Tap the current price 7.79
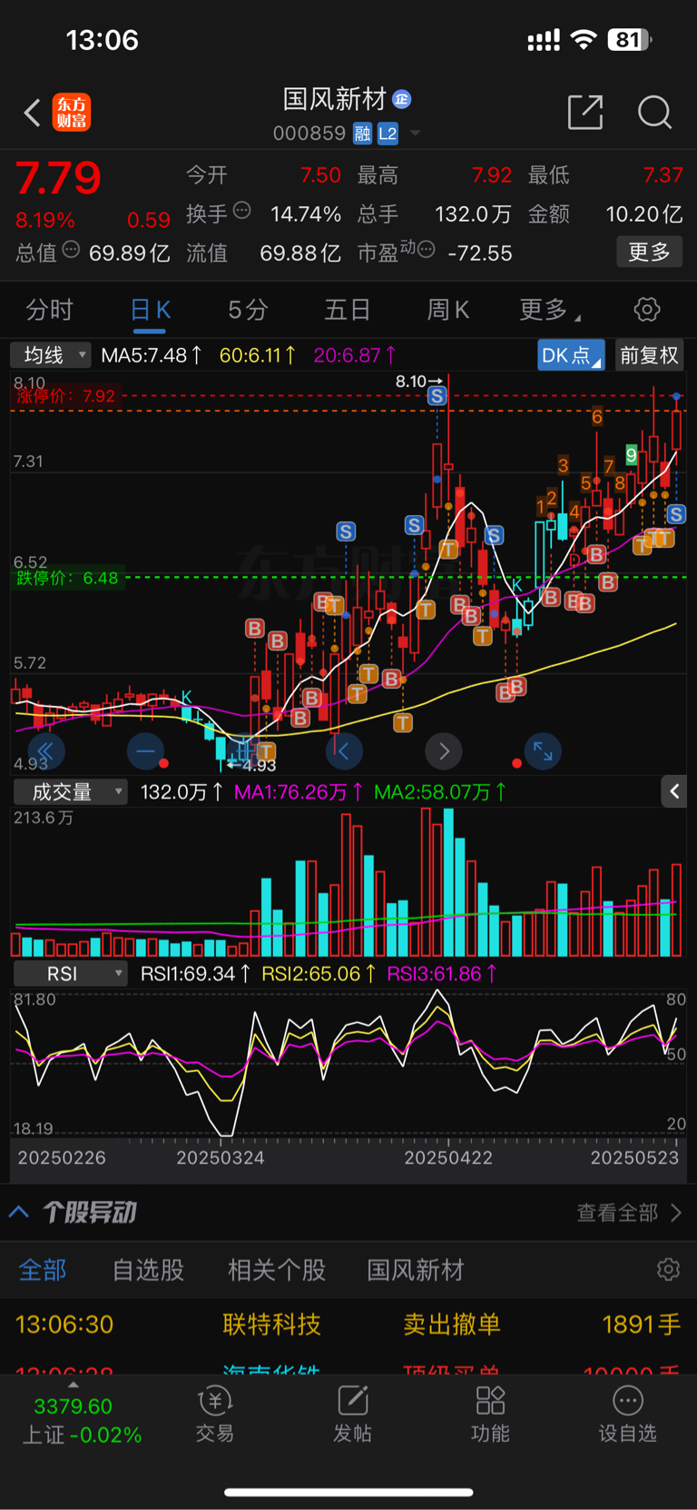This screenshot has width=697, height=1510. (x=58, y=178)
